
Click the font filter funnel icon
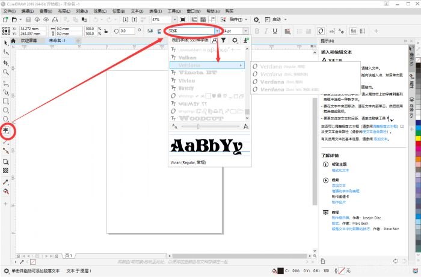(x=223, y=40)
